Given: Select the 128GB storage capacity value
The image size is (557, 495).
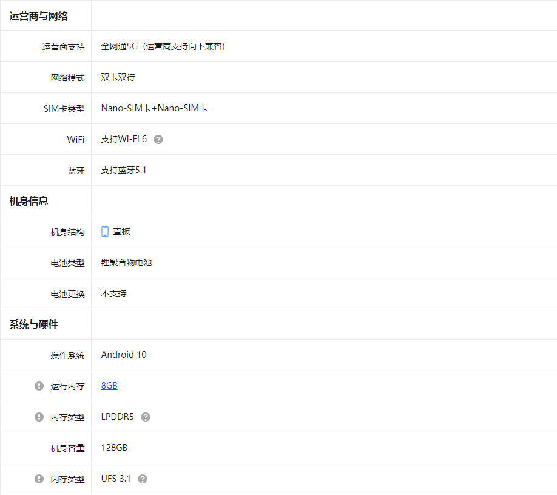Looking at the screenshot, I should (114, 448).
